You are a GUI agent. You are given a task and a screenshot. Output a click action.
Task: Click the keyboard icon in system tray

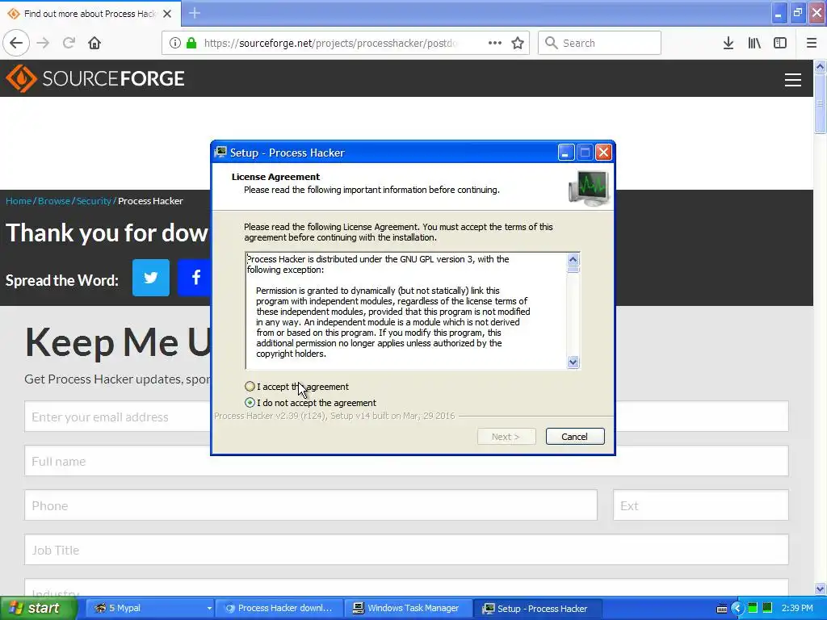721,609
